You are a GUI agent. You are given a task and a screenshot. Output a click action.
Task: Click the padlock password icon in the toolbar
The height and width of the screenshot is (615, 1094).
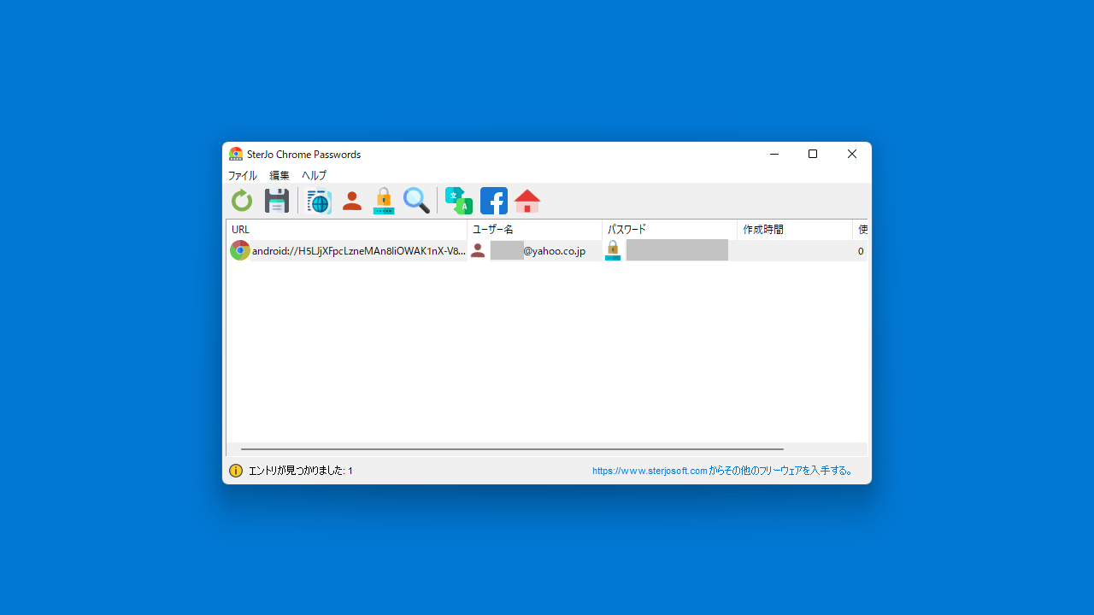384,201
